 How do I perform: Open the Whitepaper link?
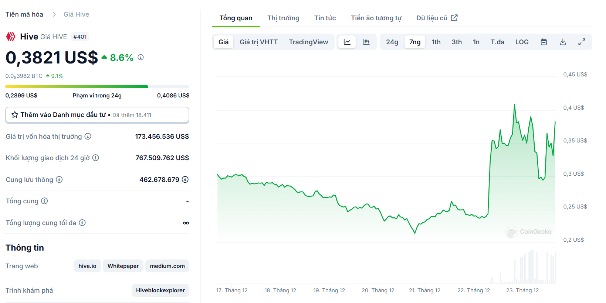tap(123, 266)
